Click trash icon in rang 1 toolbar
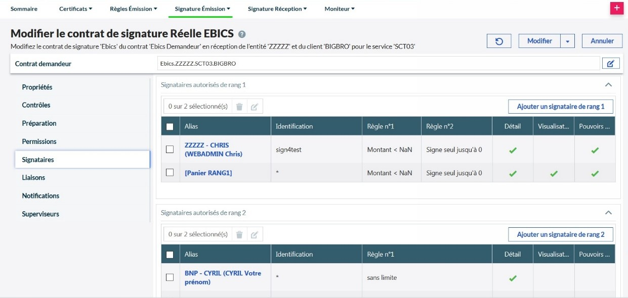628x298 pixels. pos(239,107)
